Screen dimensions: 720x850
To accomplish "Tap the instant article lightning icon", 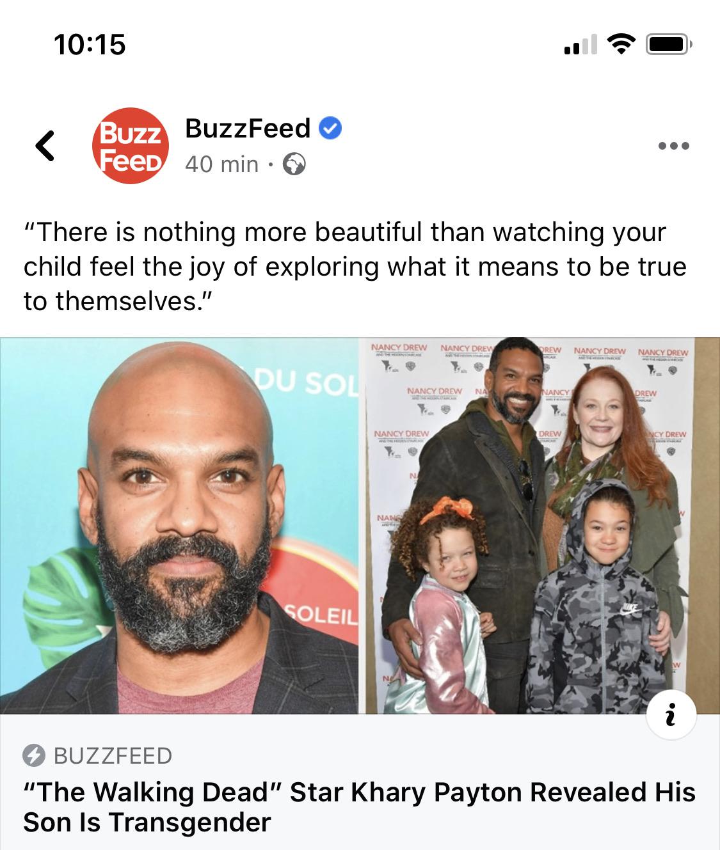I will click(33, 756).
